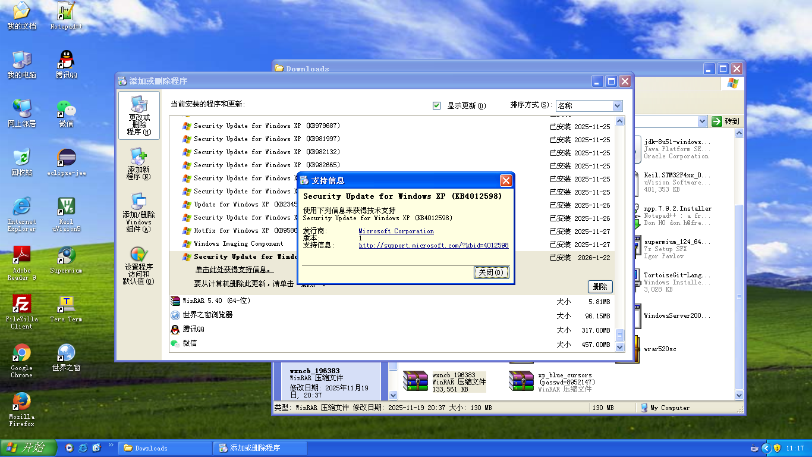Open the Tencent QQ desktop icon
812x457 pixels.
coord(66,61)
